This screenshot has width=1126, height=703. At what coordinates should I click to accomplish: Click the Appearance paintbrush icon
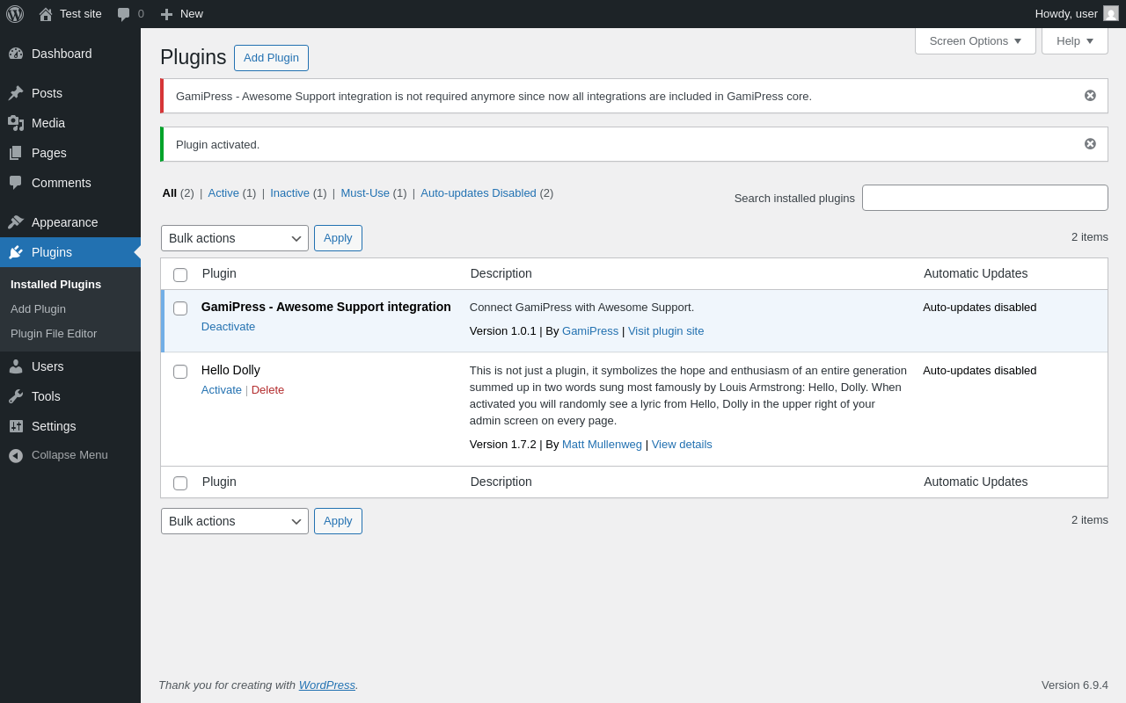[16, 222]
